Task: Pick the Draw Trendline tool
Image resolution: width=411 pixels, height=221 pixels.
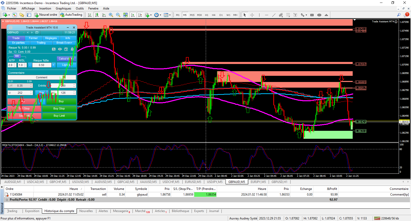Action: (274, 15)
